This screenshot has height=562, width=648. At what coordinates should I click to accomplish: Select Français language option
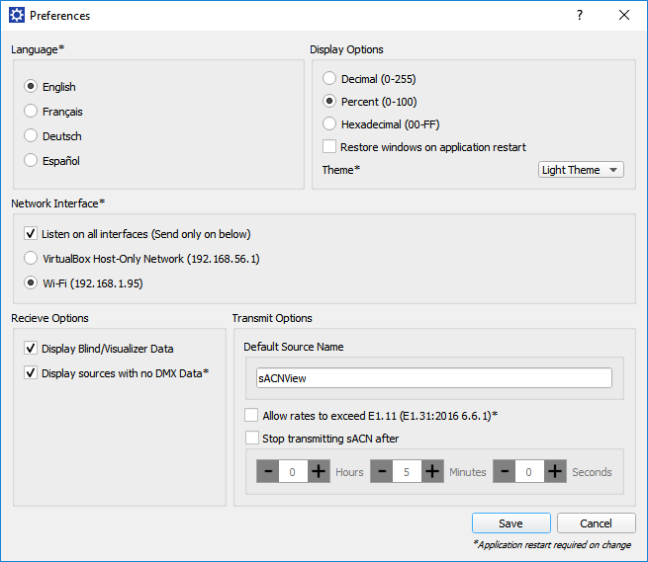click(31, 112)
